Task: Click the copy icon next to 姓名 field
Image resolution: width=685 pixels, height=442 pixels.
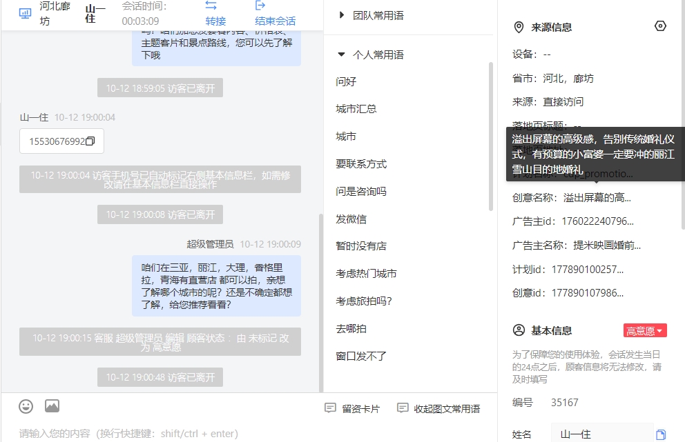Action: tap(661, 434)
